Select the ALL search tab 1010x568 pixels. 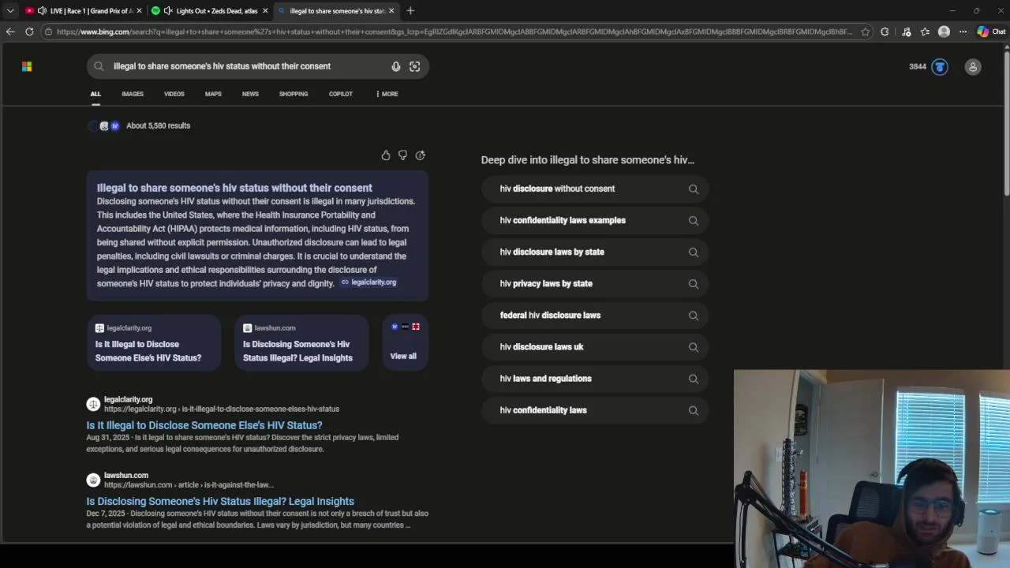[x=95, y=94]
